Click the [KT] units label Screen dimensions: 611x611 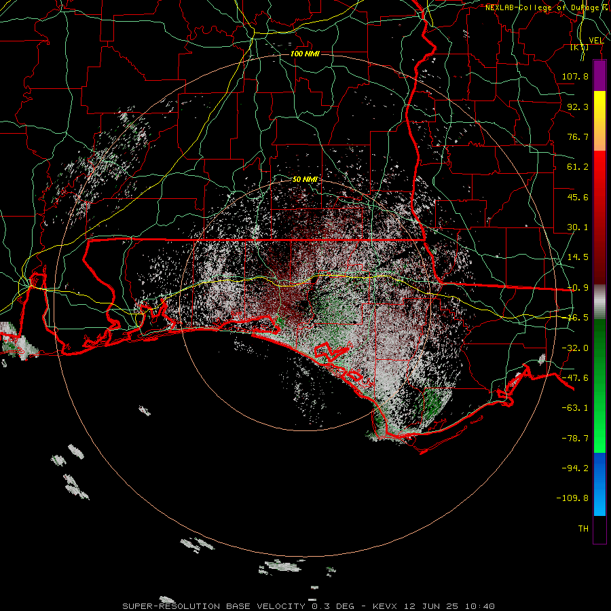pos(580,48)
